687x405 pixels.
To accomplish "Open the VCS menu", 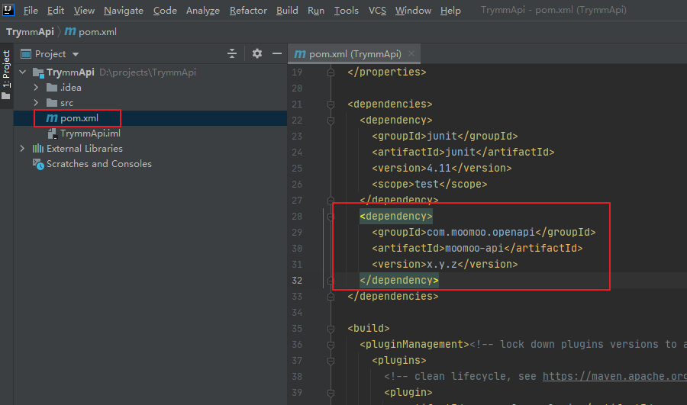I will pyautogui.click(x=377, y=11).
